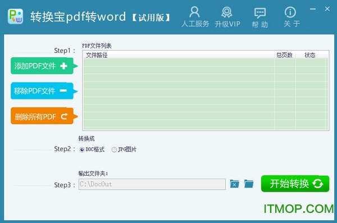Select JPG图片 output option
The width and height of the screenshot is (337, 223).
click(x=124, y=149)
